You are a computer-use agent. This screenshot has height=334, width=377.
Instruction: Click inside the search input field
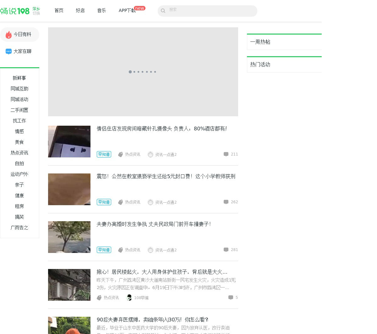210,11
